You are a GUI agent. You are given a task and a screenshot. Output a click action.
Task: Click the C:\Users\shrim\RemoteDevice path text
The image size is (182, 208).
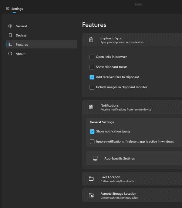119,198
